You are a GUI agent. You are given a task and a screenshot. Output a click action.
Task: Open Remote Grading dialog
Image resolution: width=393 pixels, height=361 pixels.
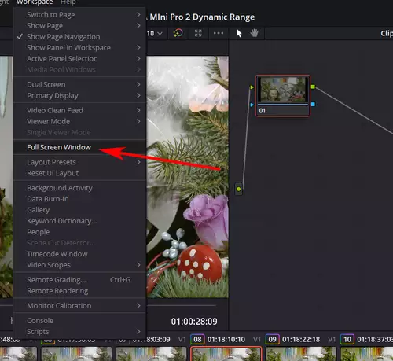pyautogui.click(x=79, y=280)
